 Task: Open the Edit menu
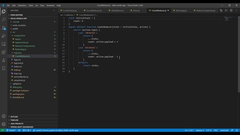pyautogui.click(x=14, y=5)
